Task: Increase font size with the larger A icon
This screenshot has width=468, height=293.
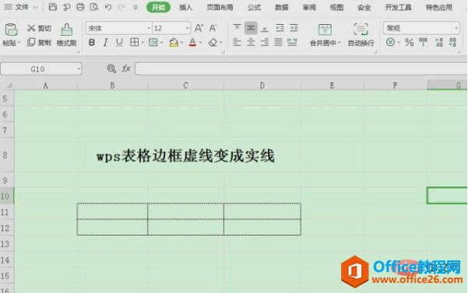Action: point(199,28)
